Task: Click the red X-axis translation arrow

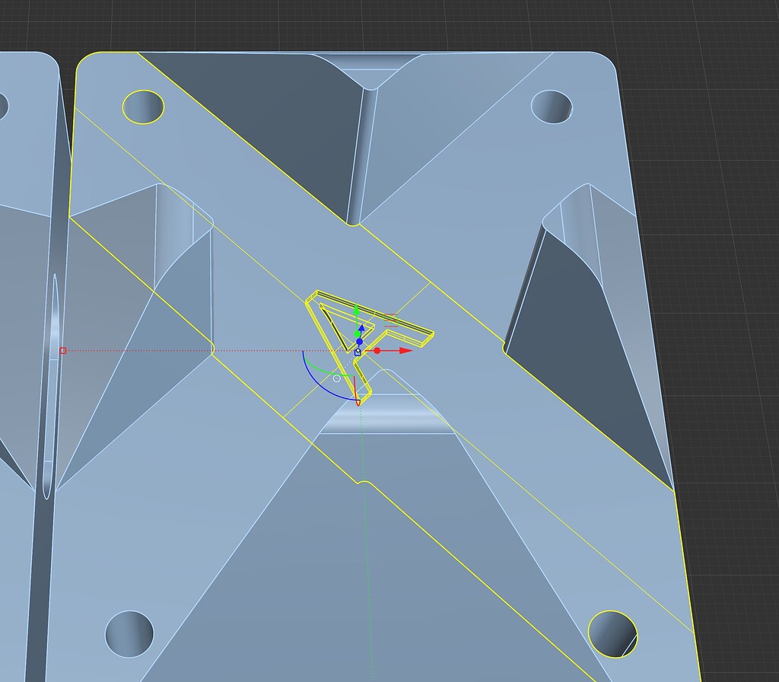Action: tap(404, 350)
